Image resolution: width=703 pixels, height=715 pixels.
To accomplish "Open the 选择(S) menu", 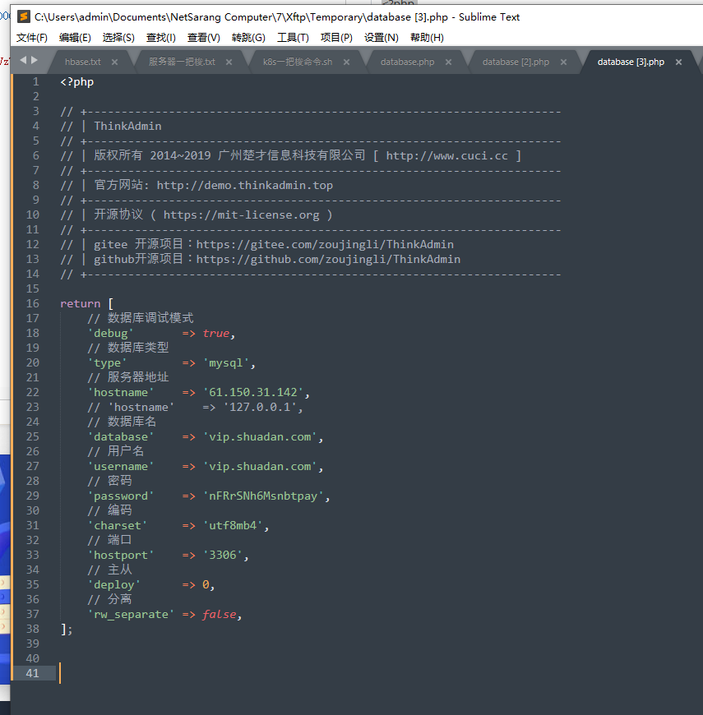I will 118,38.
